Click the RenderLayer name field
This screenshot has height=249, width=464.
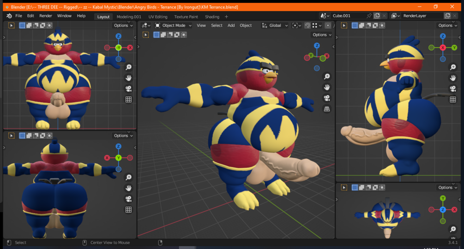click(422, 16)
